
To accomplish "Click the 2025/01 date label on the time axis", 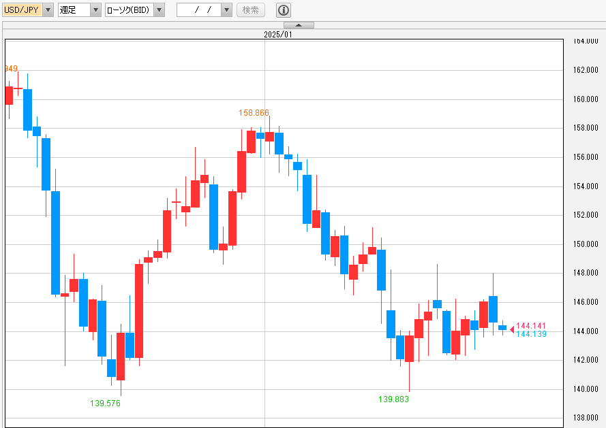I will click(x=278, y=34).
